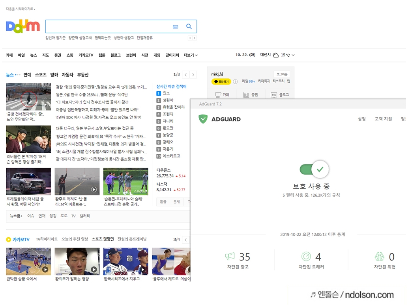Click the yellow 통합하기 button
The width and height of the screenshot is (408, 305).
tap(221, 81)
